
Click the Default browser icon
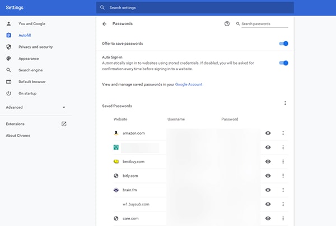tap(8, 81)
